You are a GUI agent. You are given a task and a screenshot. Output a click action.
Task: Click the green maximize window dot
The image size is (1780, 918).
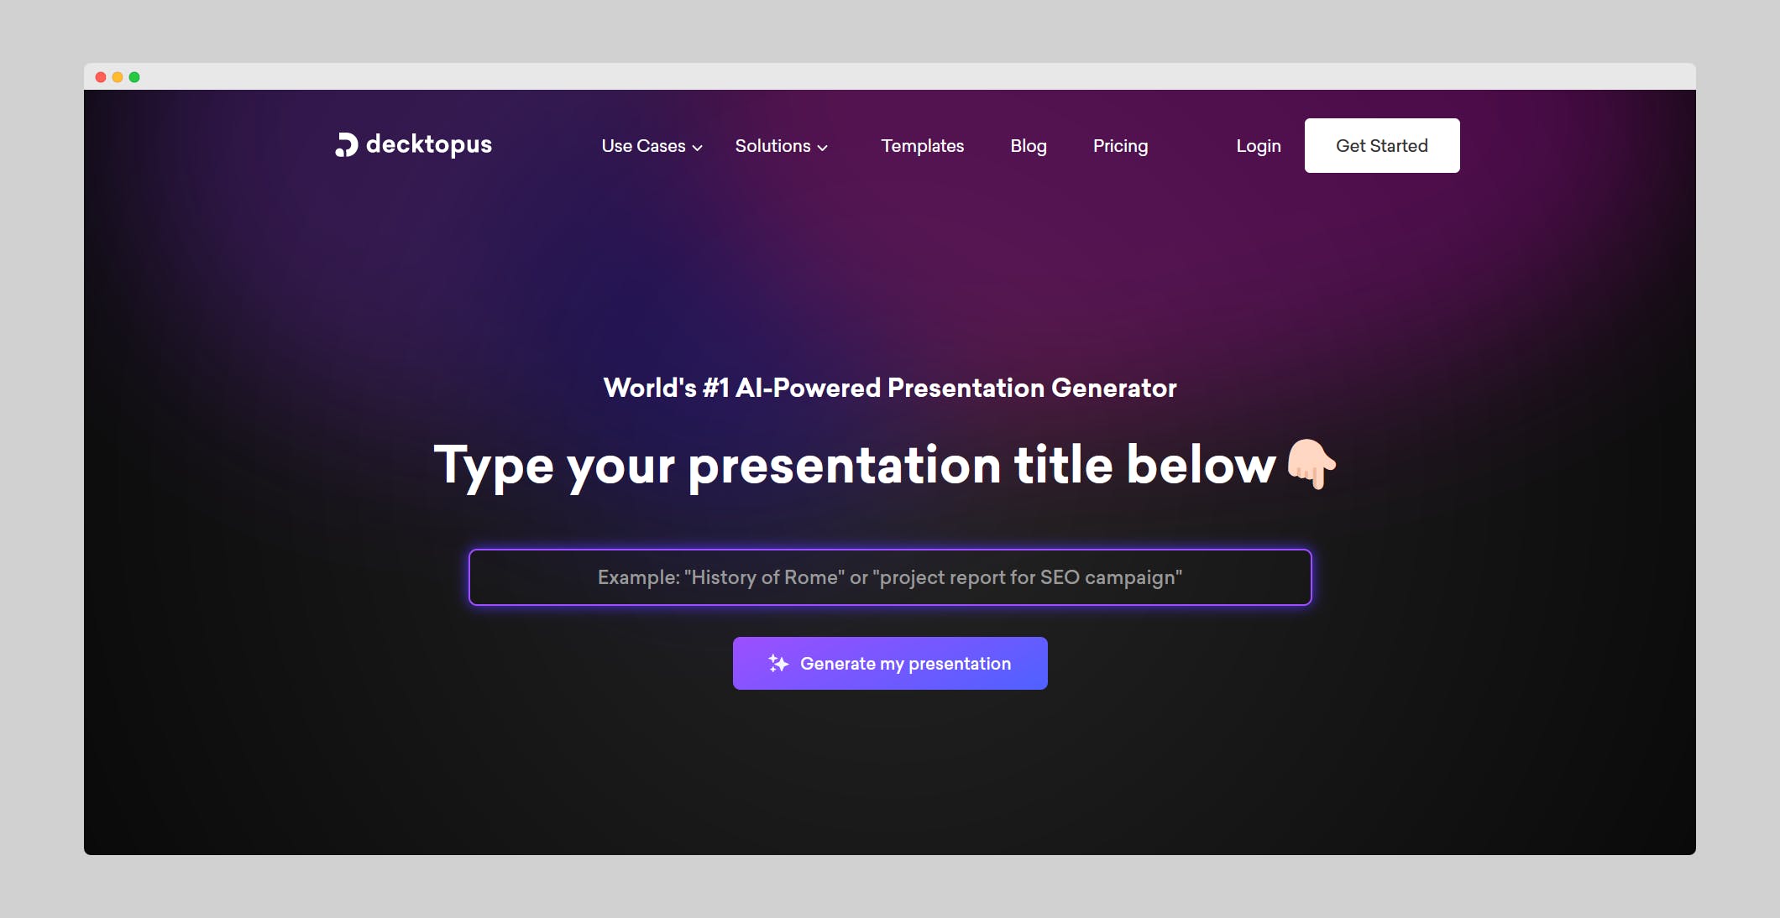pos(134,77)
